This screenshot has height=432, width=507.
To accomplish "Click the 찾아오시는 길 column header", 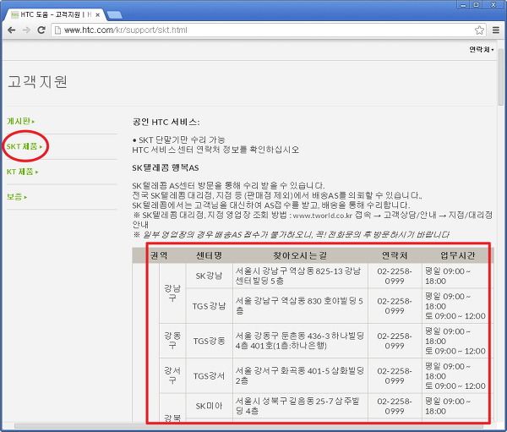I will tap(300, 255).
